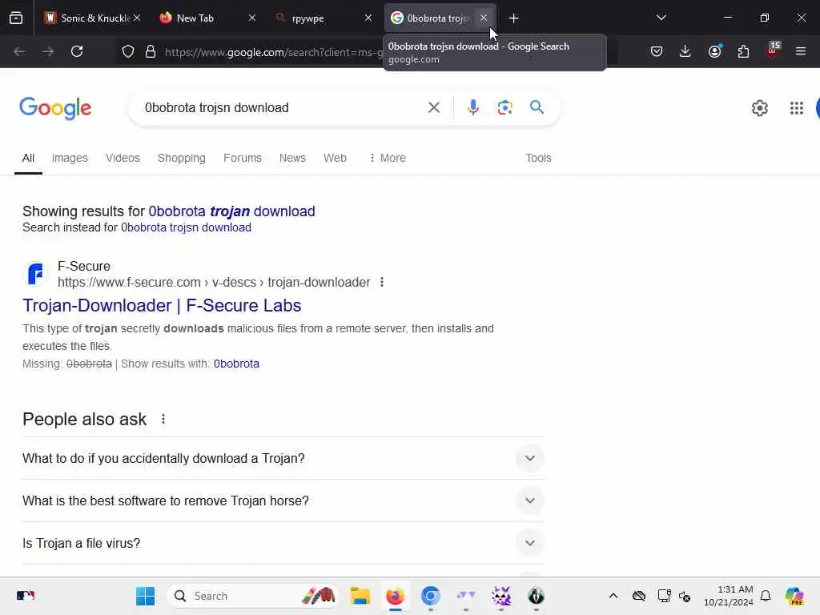Open the list all tabs dropdown
Screen dimensions: 820x615
pyautogui.click(x=661, y=18)
